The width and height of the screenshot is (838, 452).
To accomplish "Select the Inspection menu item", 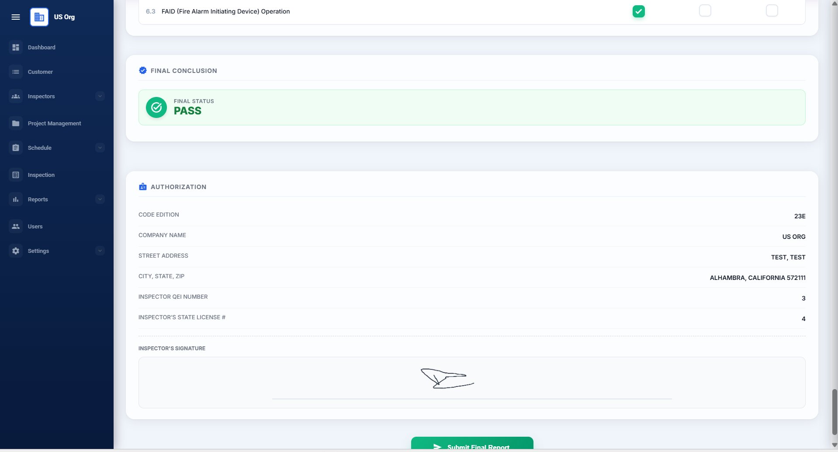I will pos(57,175).
